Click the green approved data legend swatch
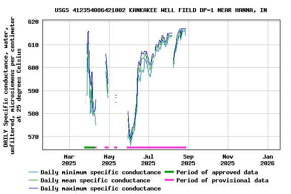 (169, 172)
